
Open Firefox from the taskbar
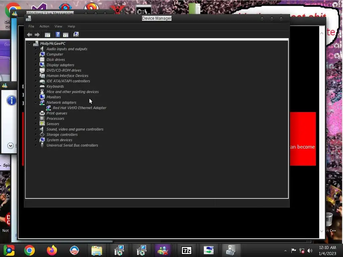click(52, 250)
